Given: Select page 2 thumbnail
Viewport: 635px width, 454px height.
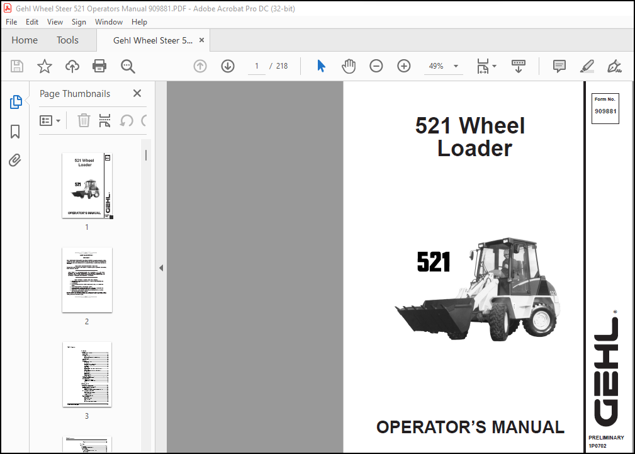Looking at the screenshot, I should tap(87, 280).
